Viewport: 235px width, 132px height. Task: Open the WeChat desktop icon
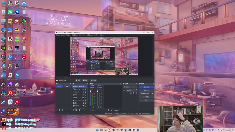[x=10, y=13]
